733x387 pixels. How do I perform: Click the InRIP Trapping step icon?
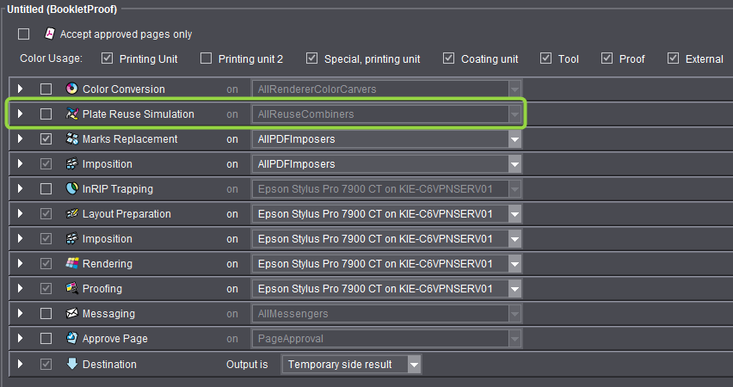(71, 189)
